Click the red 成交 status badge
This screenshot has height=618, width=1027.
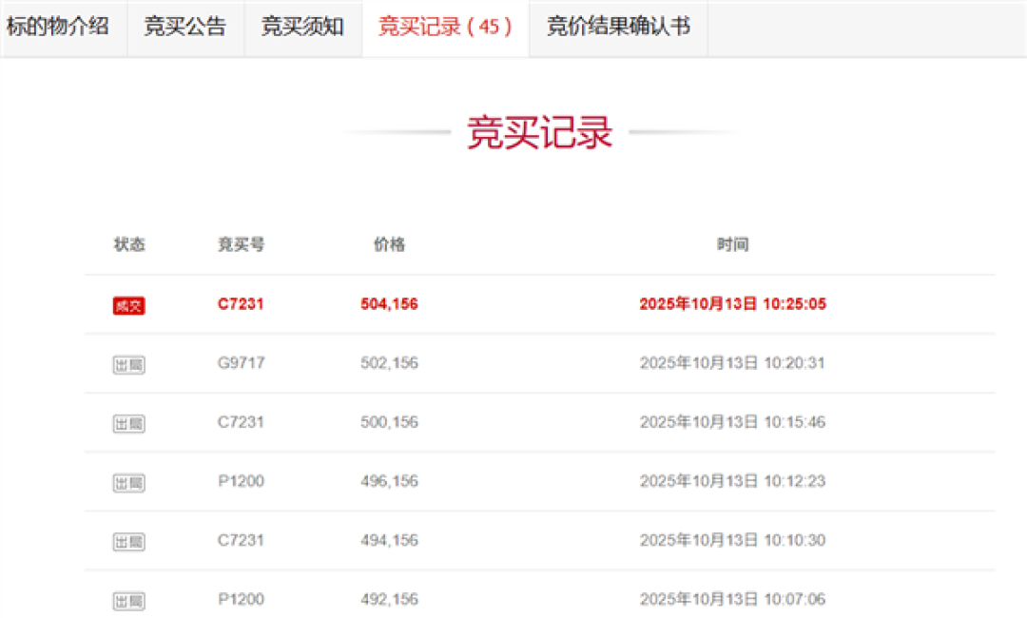(128, 305)
